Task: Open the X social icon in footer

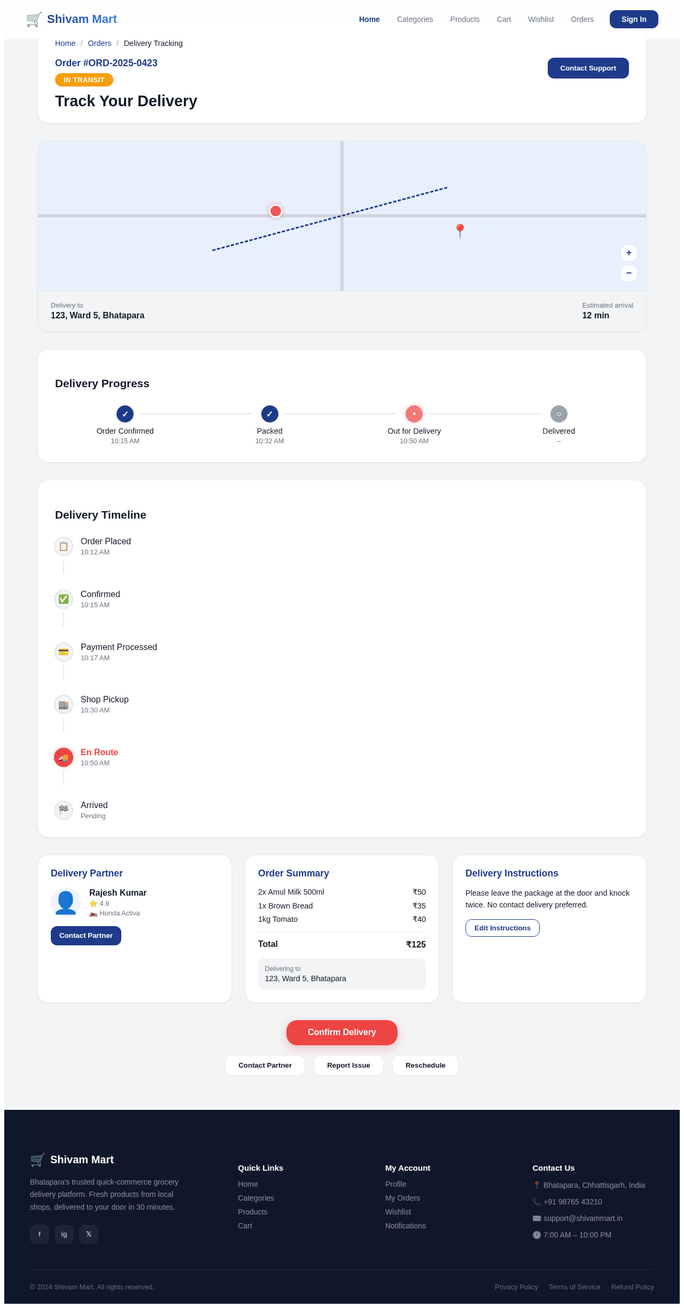Action: (89, 1234)
